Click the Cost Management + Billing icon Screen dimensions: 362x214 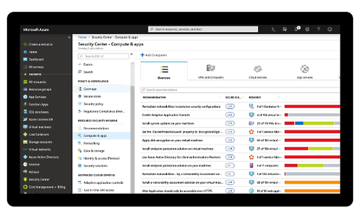click(x=25, y=187)
